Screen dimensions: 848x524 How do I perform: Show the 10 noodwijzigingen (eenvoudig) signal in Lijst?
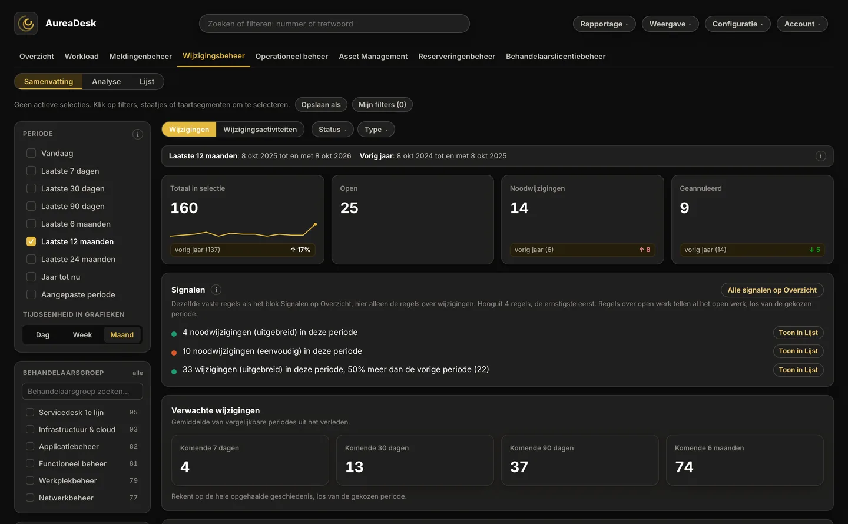[798, 351]
